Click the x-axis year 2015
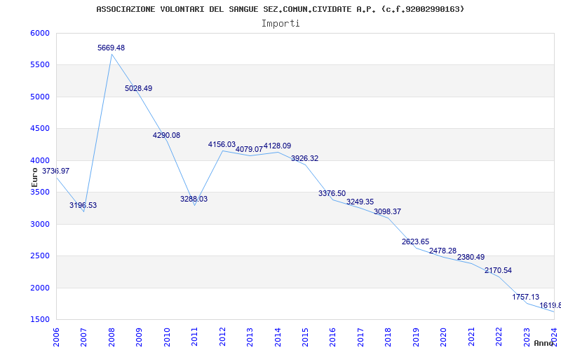The image size is (561, 350). (x=305, y=337)
